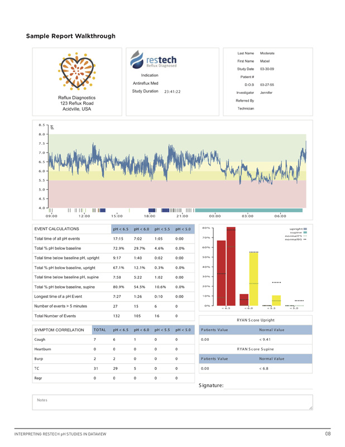
Task: Click the 21:00 marker on the timeline
Action: (x=182, y=216)
